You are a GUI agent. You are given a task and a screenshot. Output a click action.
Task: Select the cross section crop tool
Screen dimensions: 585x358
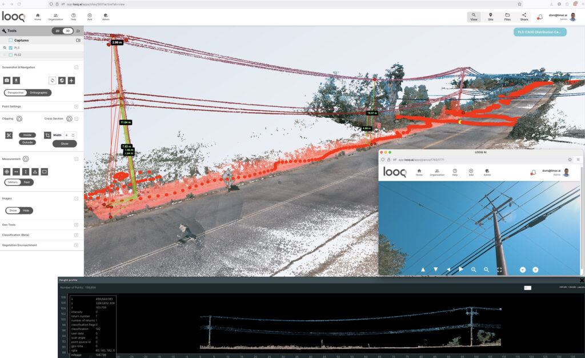[46, 134]
